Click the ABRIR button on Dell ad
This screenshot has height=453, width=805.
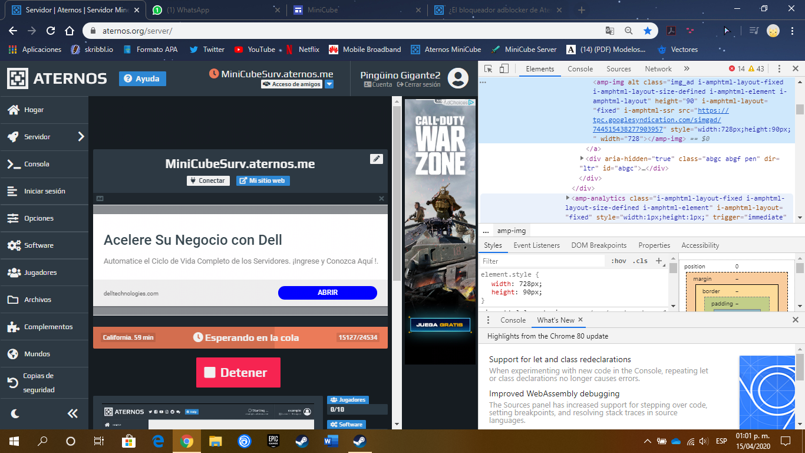328,293
